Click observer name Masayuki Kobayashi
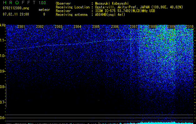Screen dimensions: 196x124 tap(112, 3)
